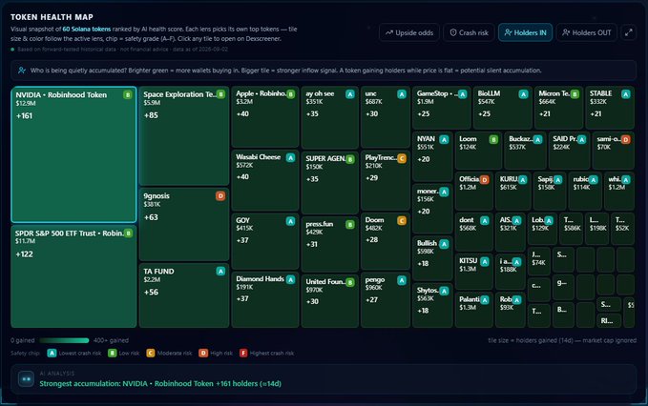Open the Buckaz.. tile
The image size is (648, 406).
coord(525,151)
